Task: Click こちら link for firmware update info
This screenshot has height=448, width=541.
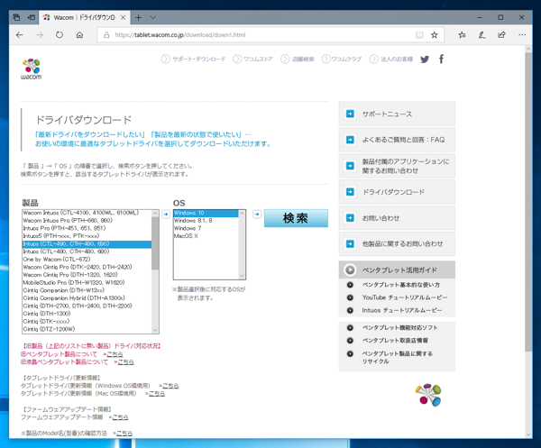Action: coord(120,417)
